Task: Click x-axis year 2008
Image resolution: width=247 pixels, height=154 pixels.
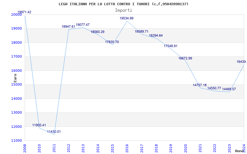Action: coord(25,148)
